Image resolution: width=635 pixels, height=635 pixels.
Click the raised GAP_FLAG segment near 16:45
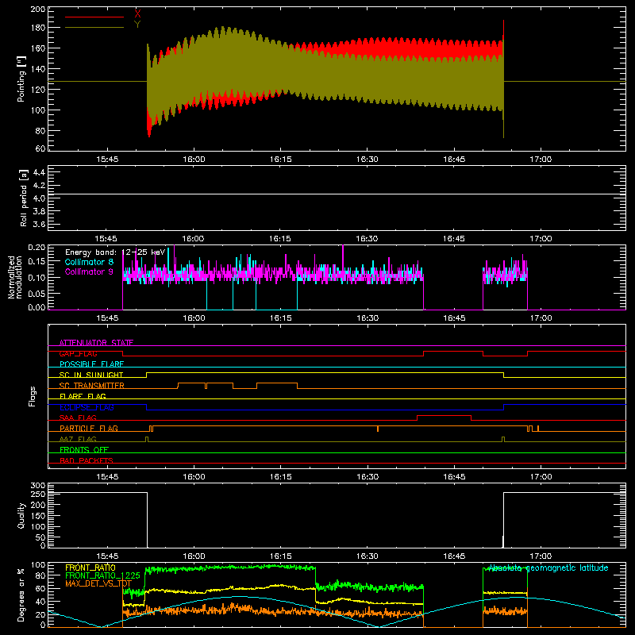point(453,352)
